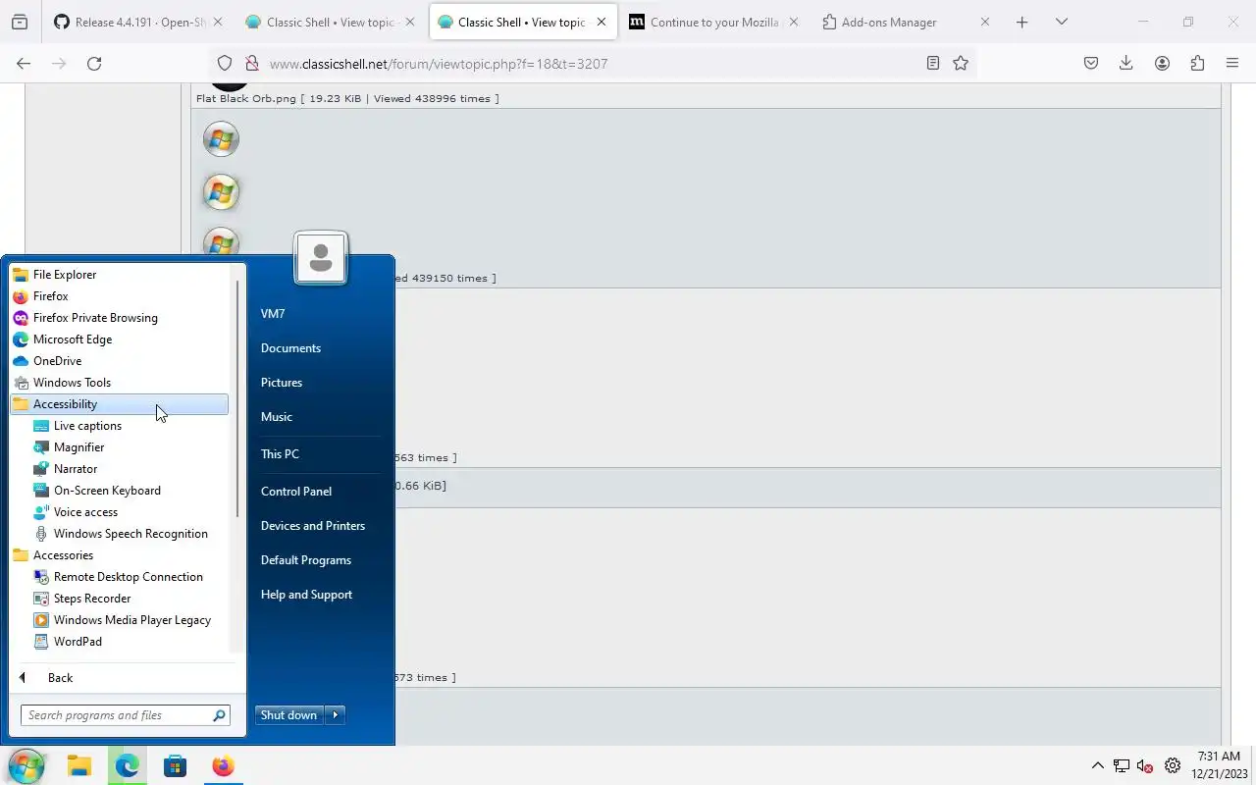Open File Explorer from the start menu list
This screenshot has width=1256, height=785.
(119, 275)
